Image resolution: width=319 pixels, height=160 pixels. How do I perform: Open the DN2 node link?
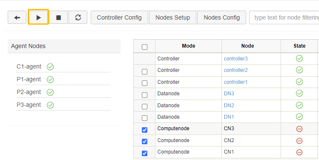(229, 106)
